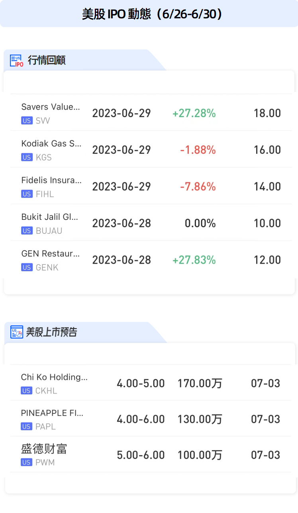Open the 盛德财富 listing name
298x513 pixels.
tap(44, 449)
